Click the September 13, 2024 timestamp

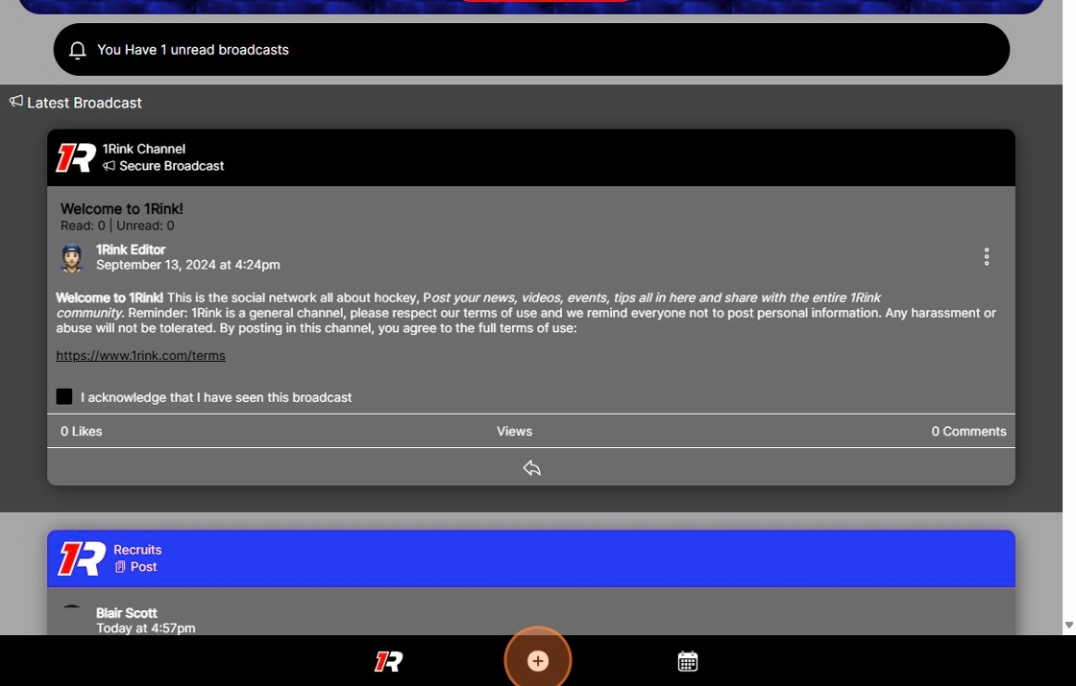coord(188,265)
